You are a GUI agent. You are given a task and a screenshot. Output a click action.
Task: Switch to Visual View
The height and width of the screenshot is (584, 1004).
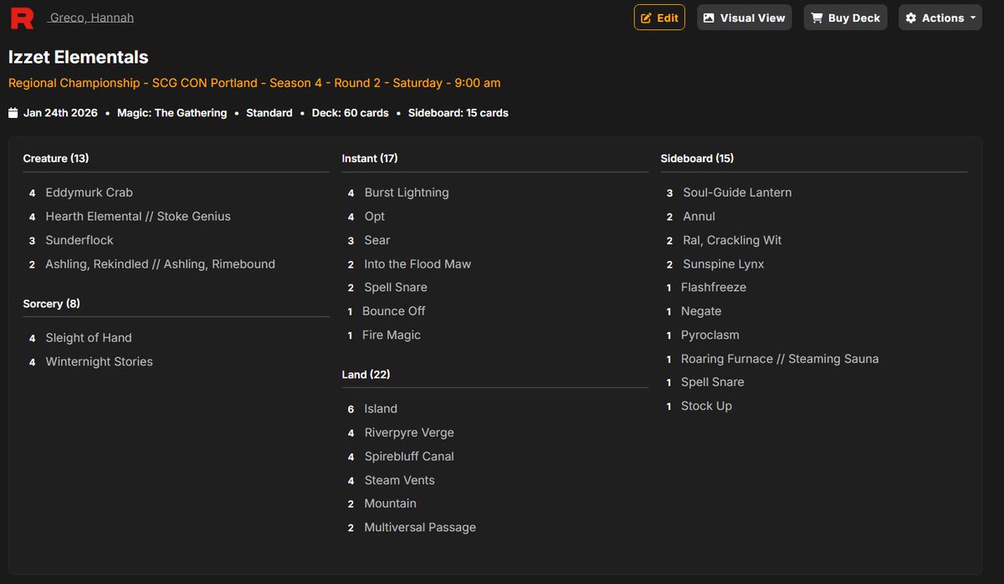744,18
